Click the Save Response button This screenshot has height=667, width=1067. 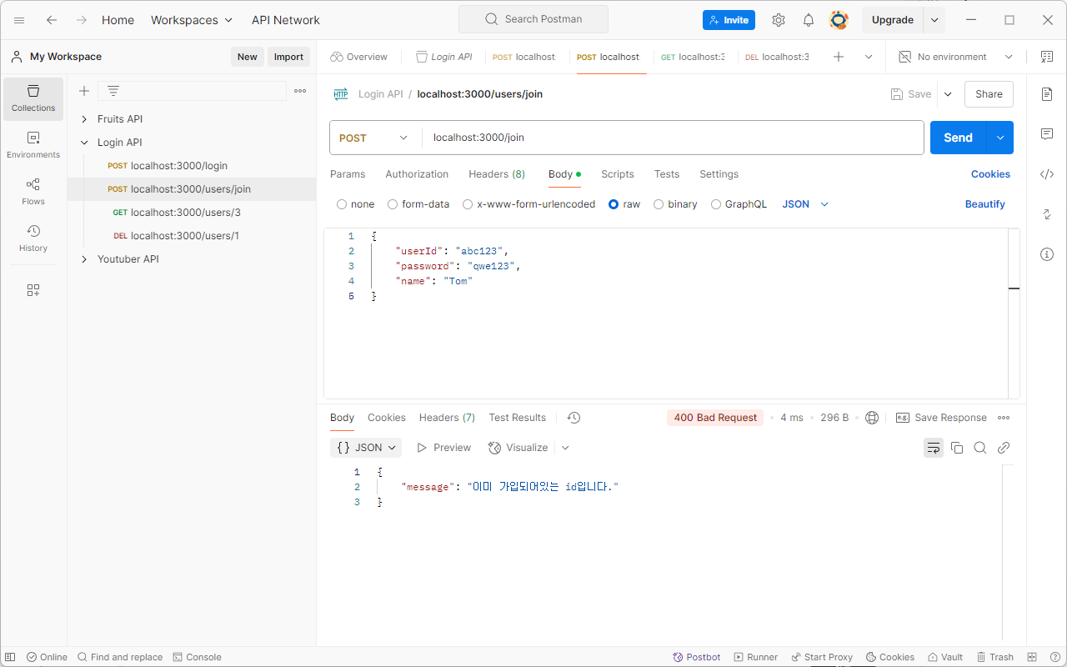click(941, 418)
